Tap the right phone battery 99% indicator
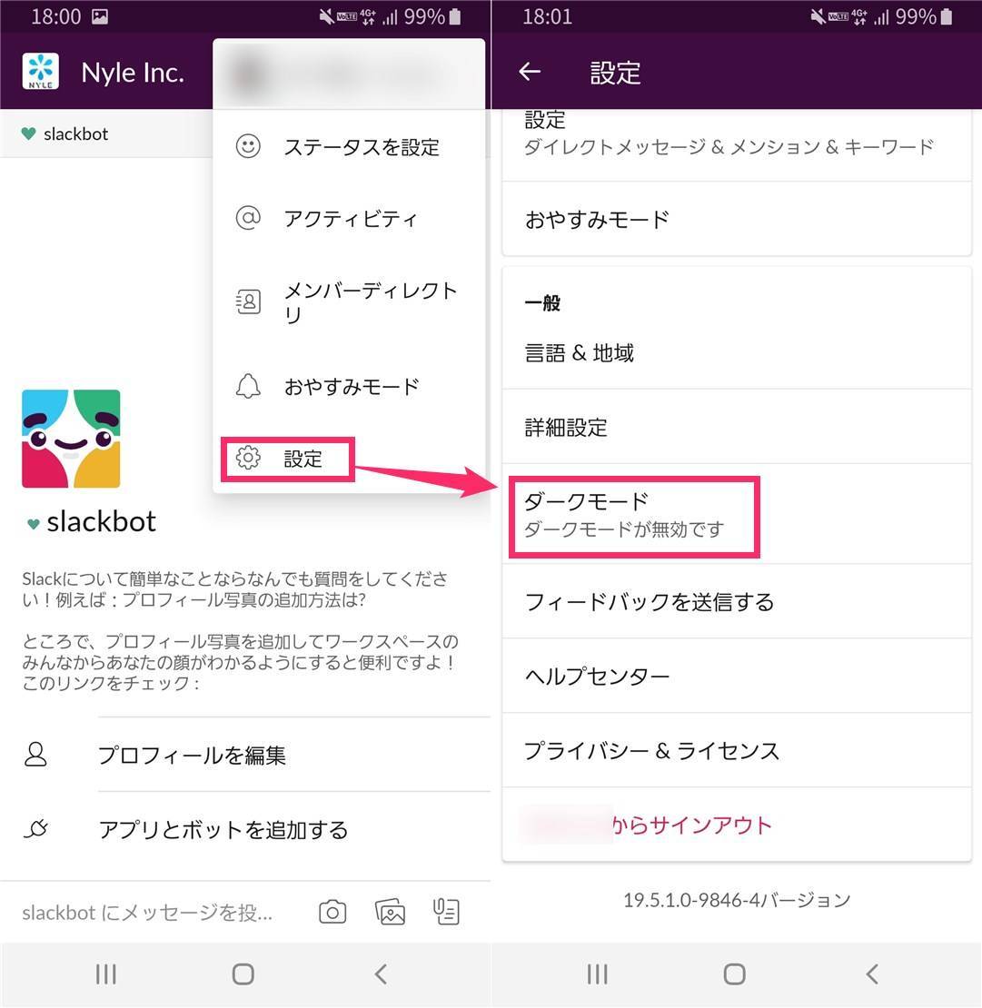The height and width of the screenshot is (1008, 982). tap(924, 16)
